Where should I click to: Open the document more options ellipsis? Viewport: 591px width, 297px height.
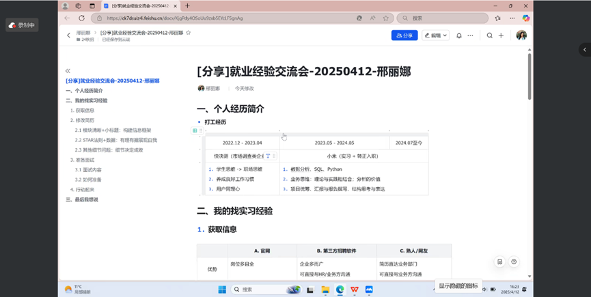[x=470, y=36]
